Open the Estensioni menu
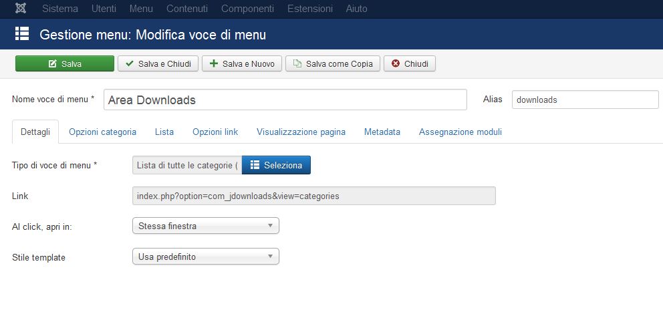 [309, 9]
